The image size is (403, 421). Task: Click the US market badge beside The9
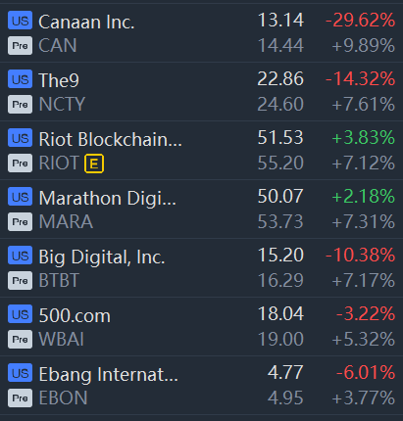(20, 79)
